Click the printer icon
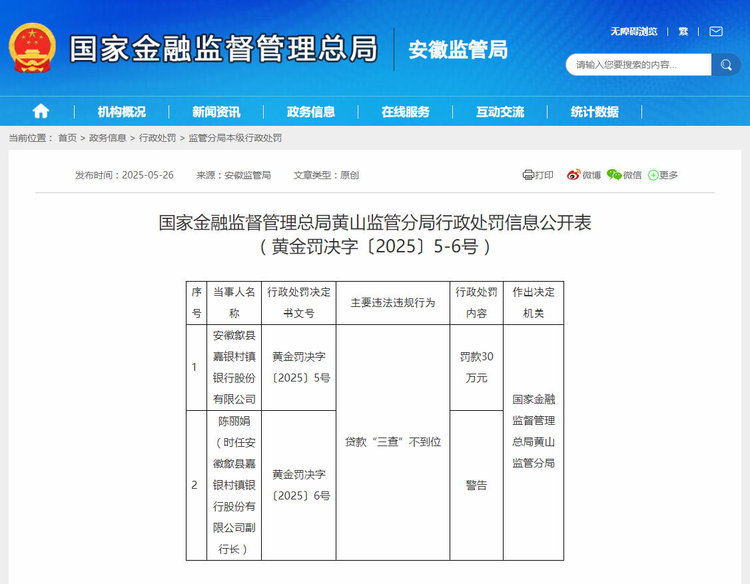This screenshot has height=584, width=750. tap(528, 175)
